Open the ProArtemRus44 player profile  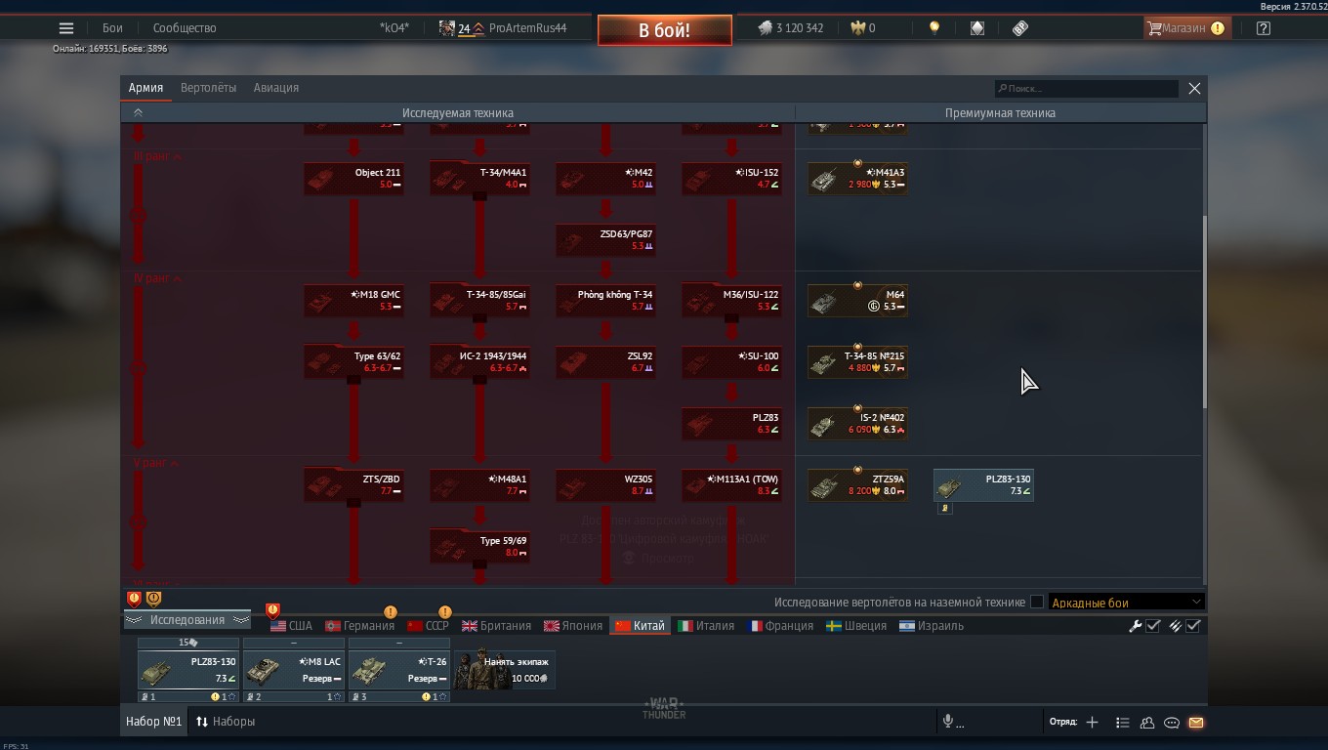pyautogui.click(x=527, y=28)
